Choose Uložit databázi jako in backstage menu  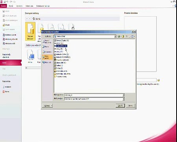click(x=10, y=21)
